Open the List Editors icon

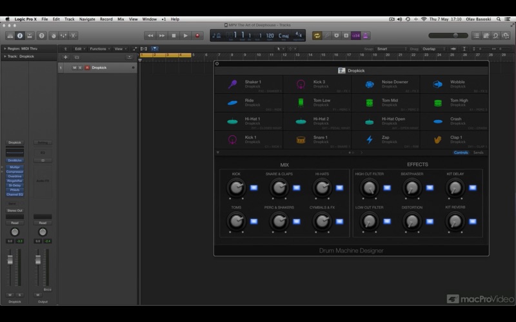click(476, 35)
